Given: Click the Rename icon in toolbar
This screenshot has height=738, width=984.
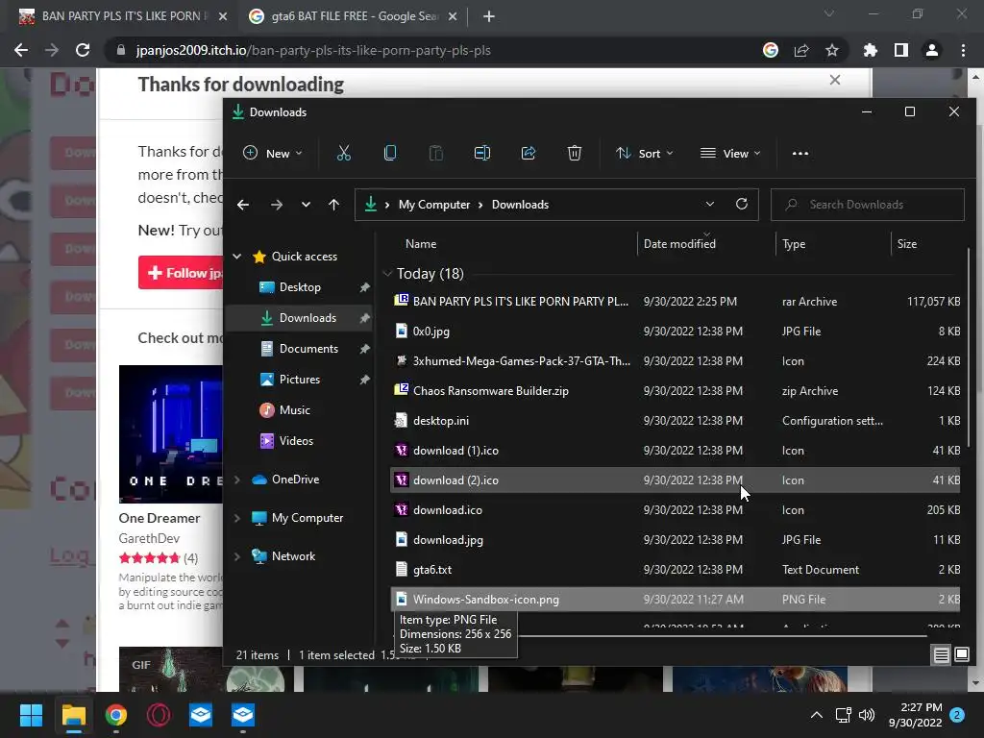Looking at the screenshot, I should click(x=482, y=153).
